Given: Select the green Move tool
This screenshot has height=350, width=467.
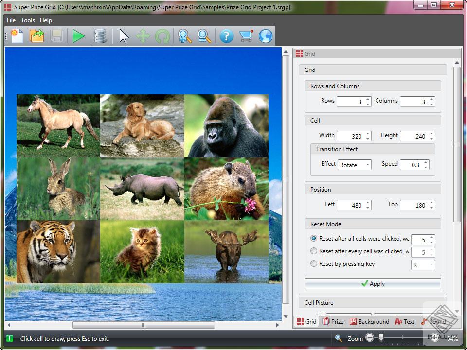Looking at the screenshot, I should (x=143, y=36).
